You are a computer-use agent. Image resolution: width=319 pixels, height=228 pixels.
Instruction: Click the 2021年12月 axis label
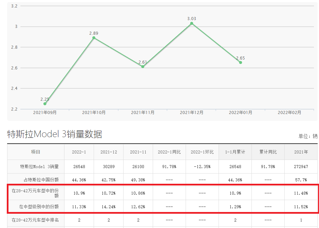point(192,113)
